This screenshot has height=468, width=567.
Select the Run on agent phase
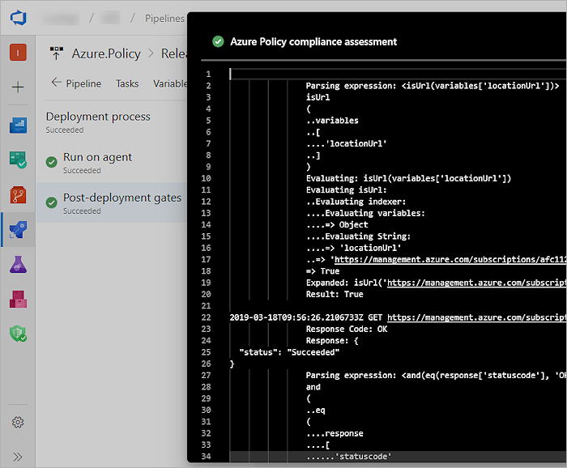click(112, 162)
